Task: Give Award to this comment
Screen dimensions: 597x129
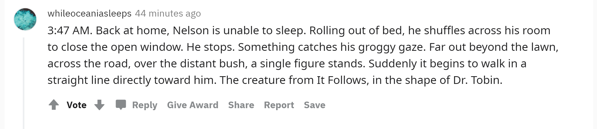Action: coord(193,105)
